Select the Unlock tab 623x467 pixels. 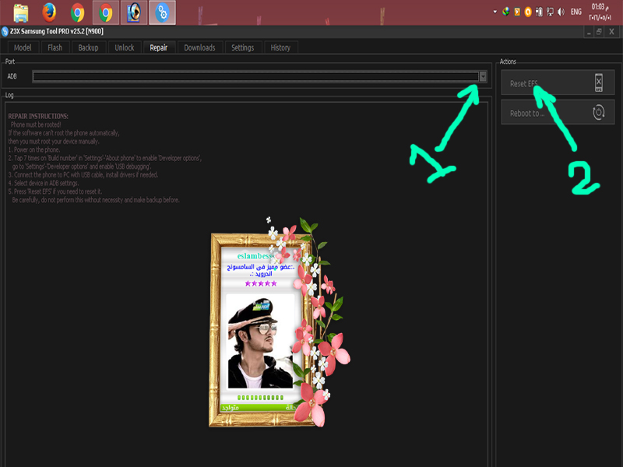(x=125, y=47)
